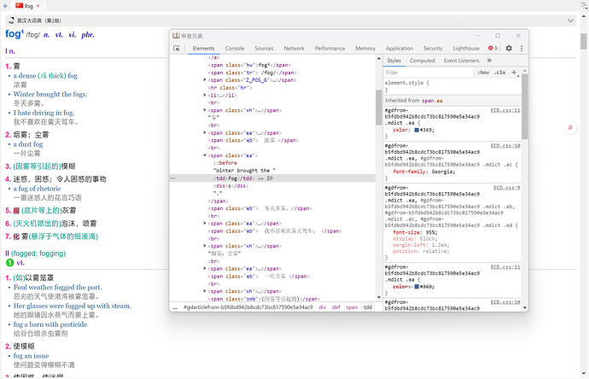Click the struck-through #369 color swatch
Image resolution: width=589 pixels, height=379 pixels.
pyautogui.click(x=417, y=287)
